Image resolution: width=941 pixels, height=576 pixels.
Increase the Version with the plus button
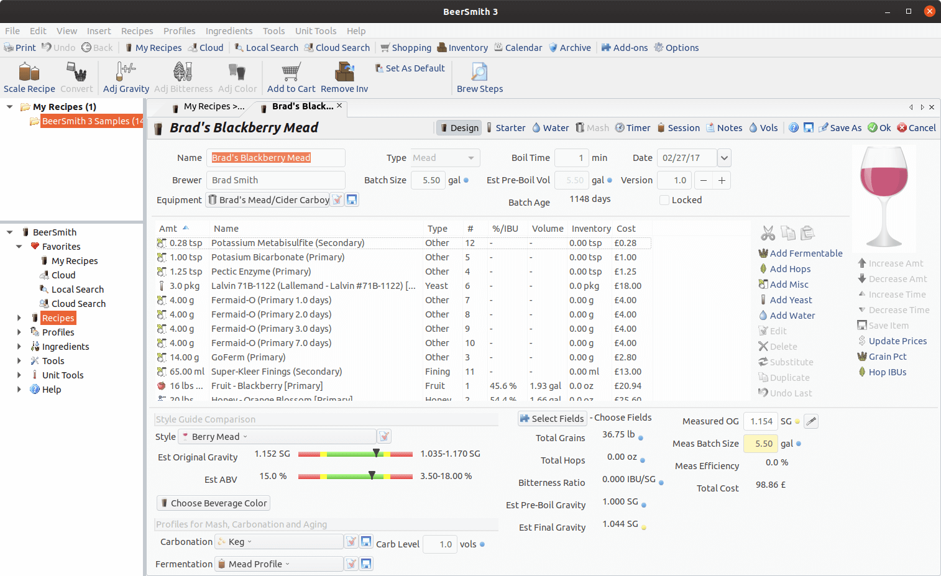[722, 180]
